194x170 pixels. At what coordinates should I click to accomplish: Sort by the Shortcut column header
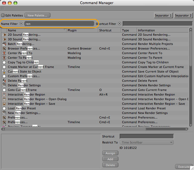pyautogui.click(x=109, y=30)
